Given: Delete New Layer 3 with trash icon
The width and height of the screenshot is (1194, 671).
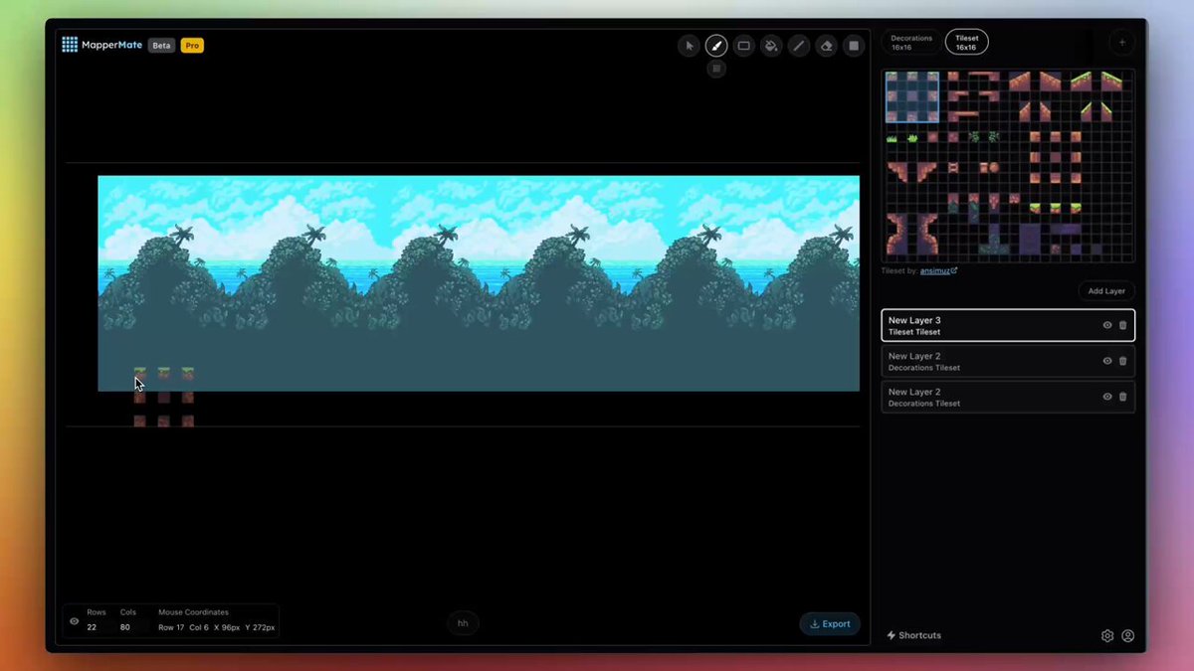Looking at the screenshot, I should [x=1123, y=325].
